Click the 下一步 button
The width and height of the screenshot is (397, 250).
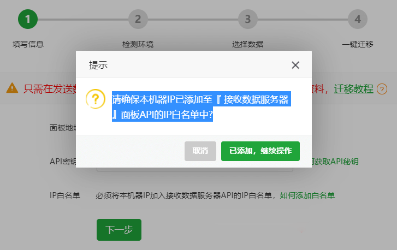click(x=119, y=230)
